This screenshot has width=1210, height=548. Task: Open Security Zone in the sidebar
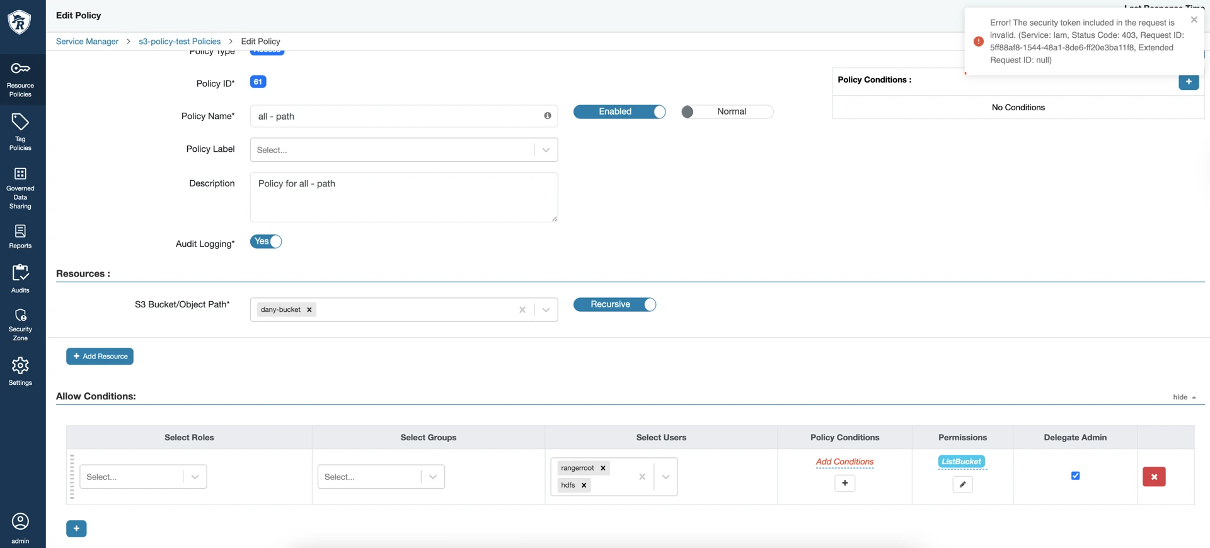click(x=20, y=324)
